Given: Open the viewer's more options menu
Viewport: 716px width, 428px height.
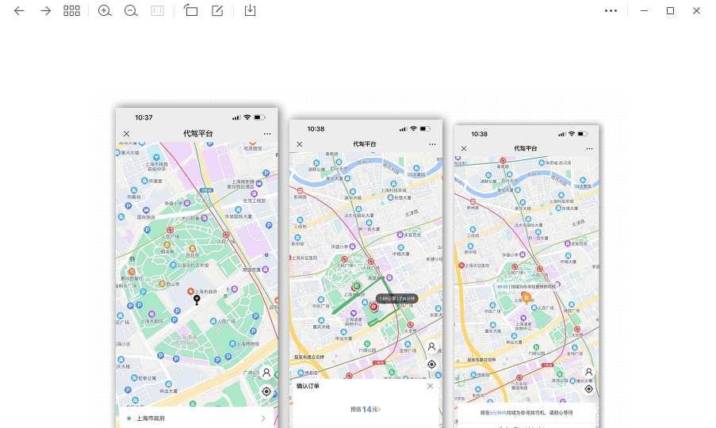Looking at the screenshot, I should pos(611,11).
